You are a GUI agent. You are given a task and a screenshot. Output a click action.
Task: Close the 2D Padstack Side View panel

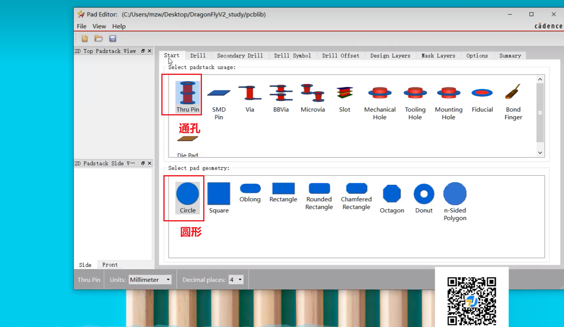[149, 163]
